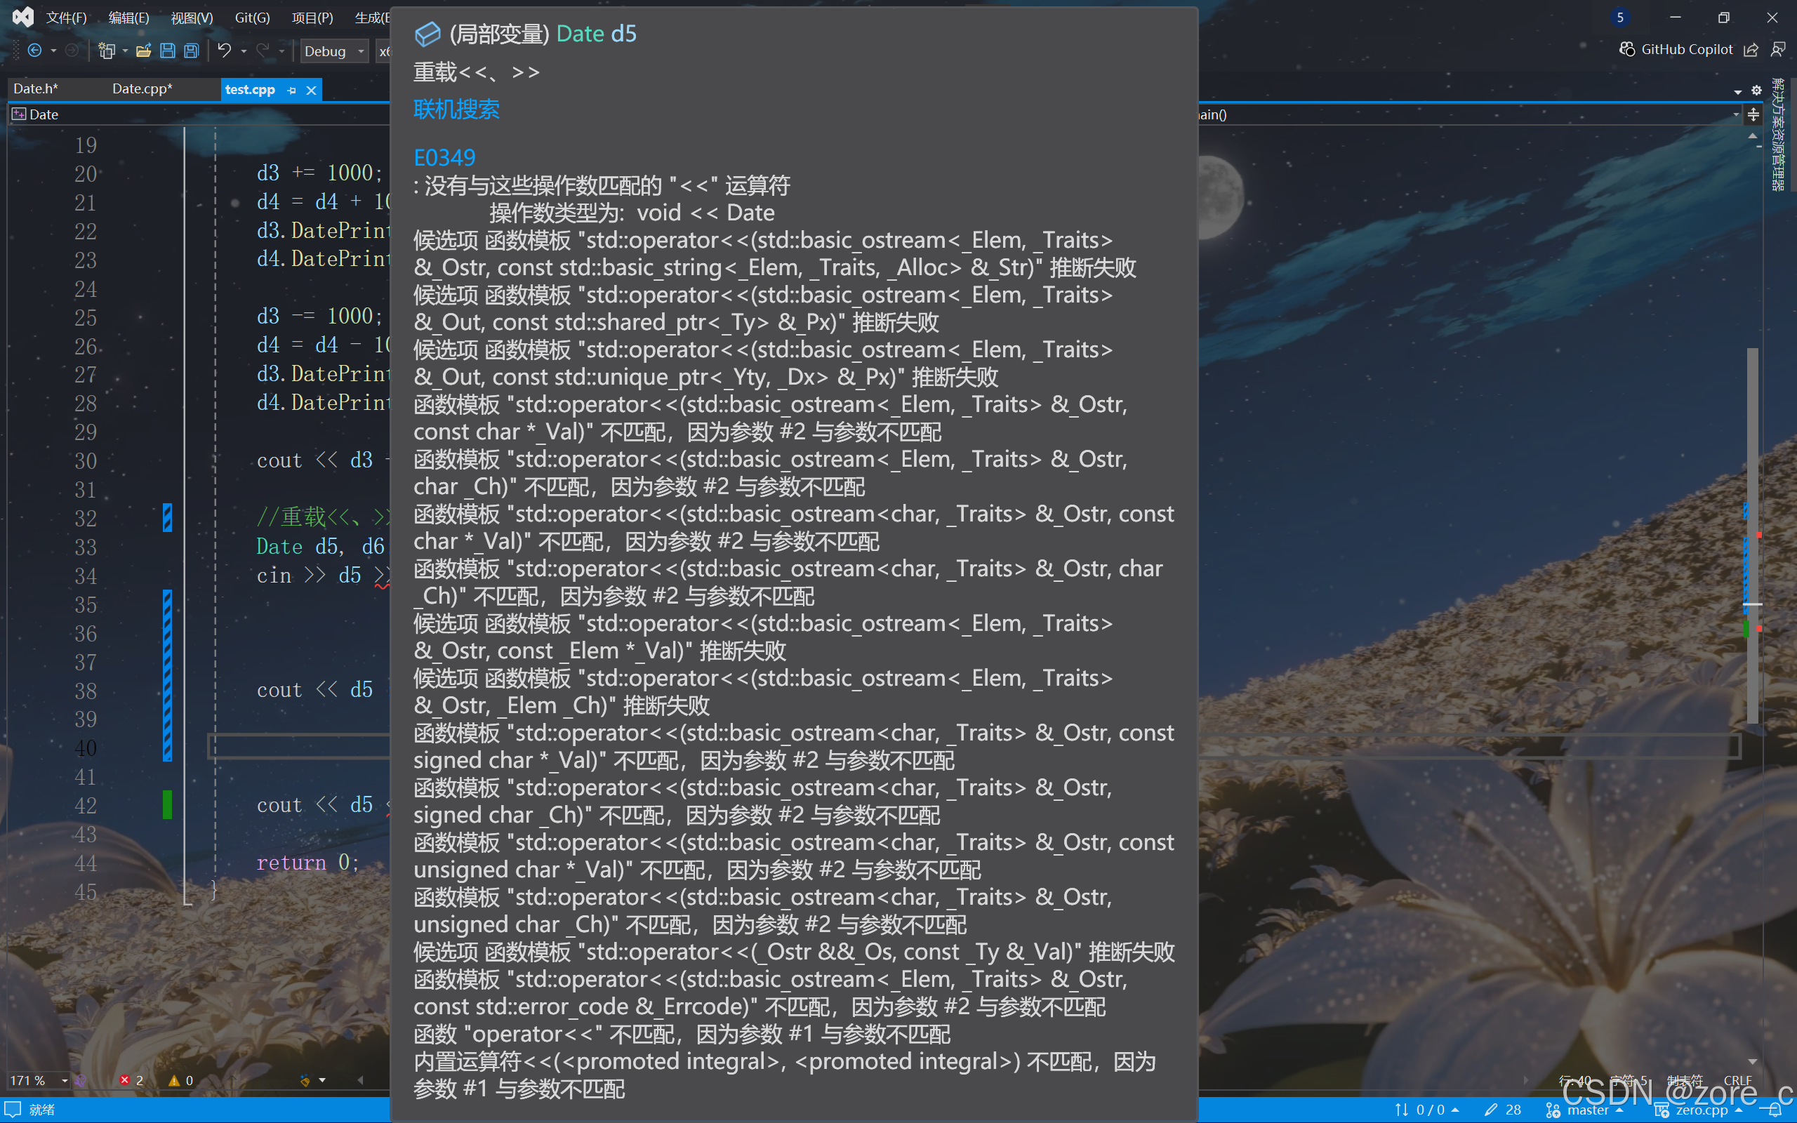Toggle pin on test.cpp tab
Screen dimensions: 1797x1123
pos(292,90)
